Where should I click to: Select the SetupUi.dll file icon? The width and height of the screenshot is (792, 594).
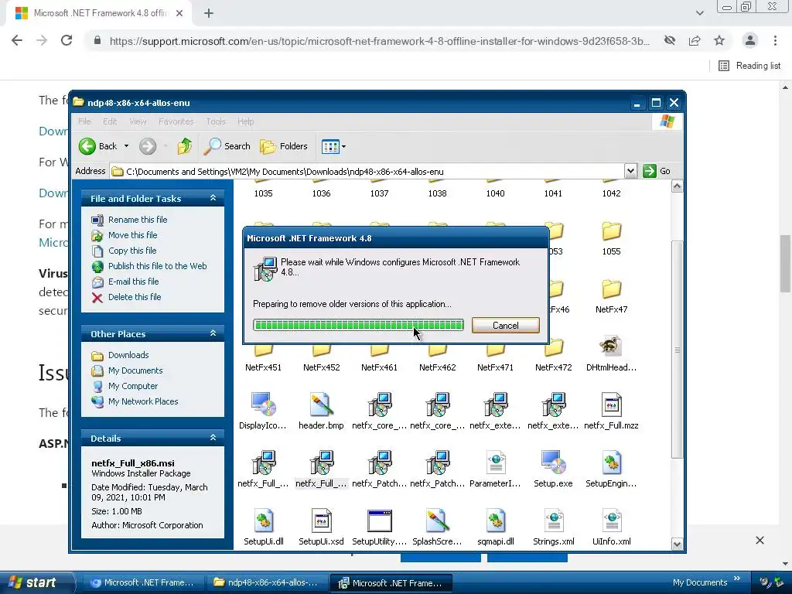pos(263,521)
